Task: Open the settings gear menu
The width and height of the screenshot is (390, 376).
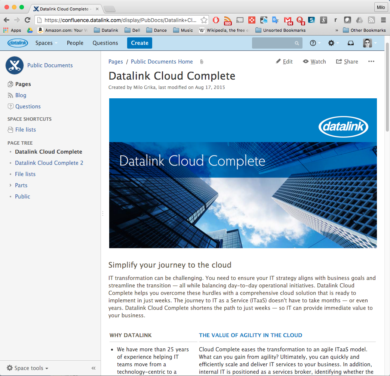Action: pyautogui.click(x=331, y=43)
